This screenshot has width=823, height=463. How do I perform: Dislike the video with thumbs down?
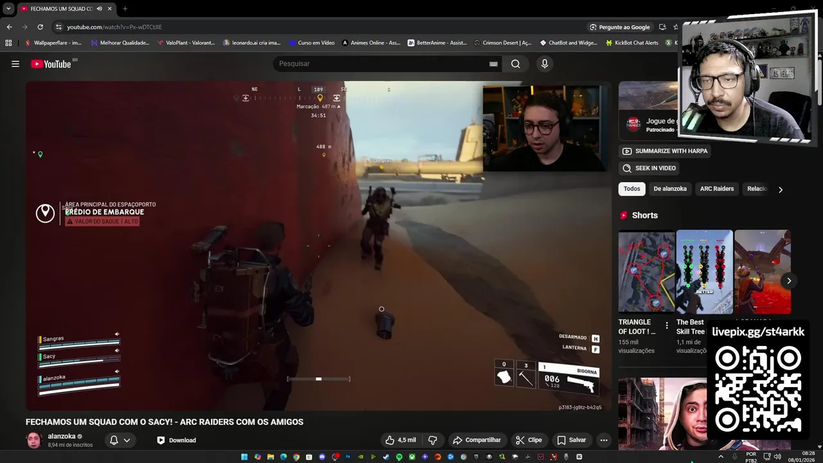click(x=433, y=440)
